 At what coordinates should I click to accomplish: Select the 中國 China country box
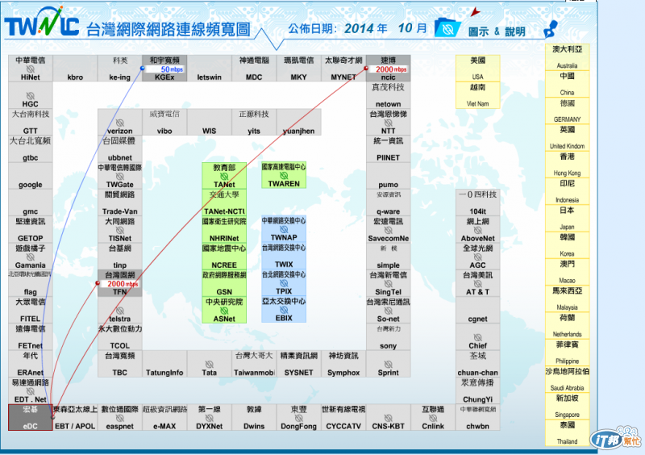click(x=568, y=84)
